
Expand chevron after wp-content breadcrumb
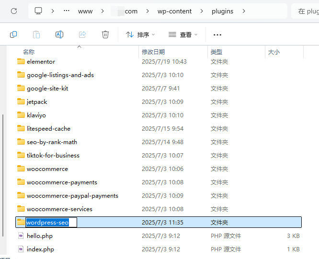(x=202, y=11)
